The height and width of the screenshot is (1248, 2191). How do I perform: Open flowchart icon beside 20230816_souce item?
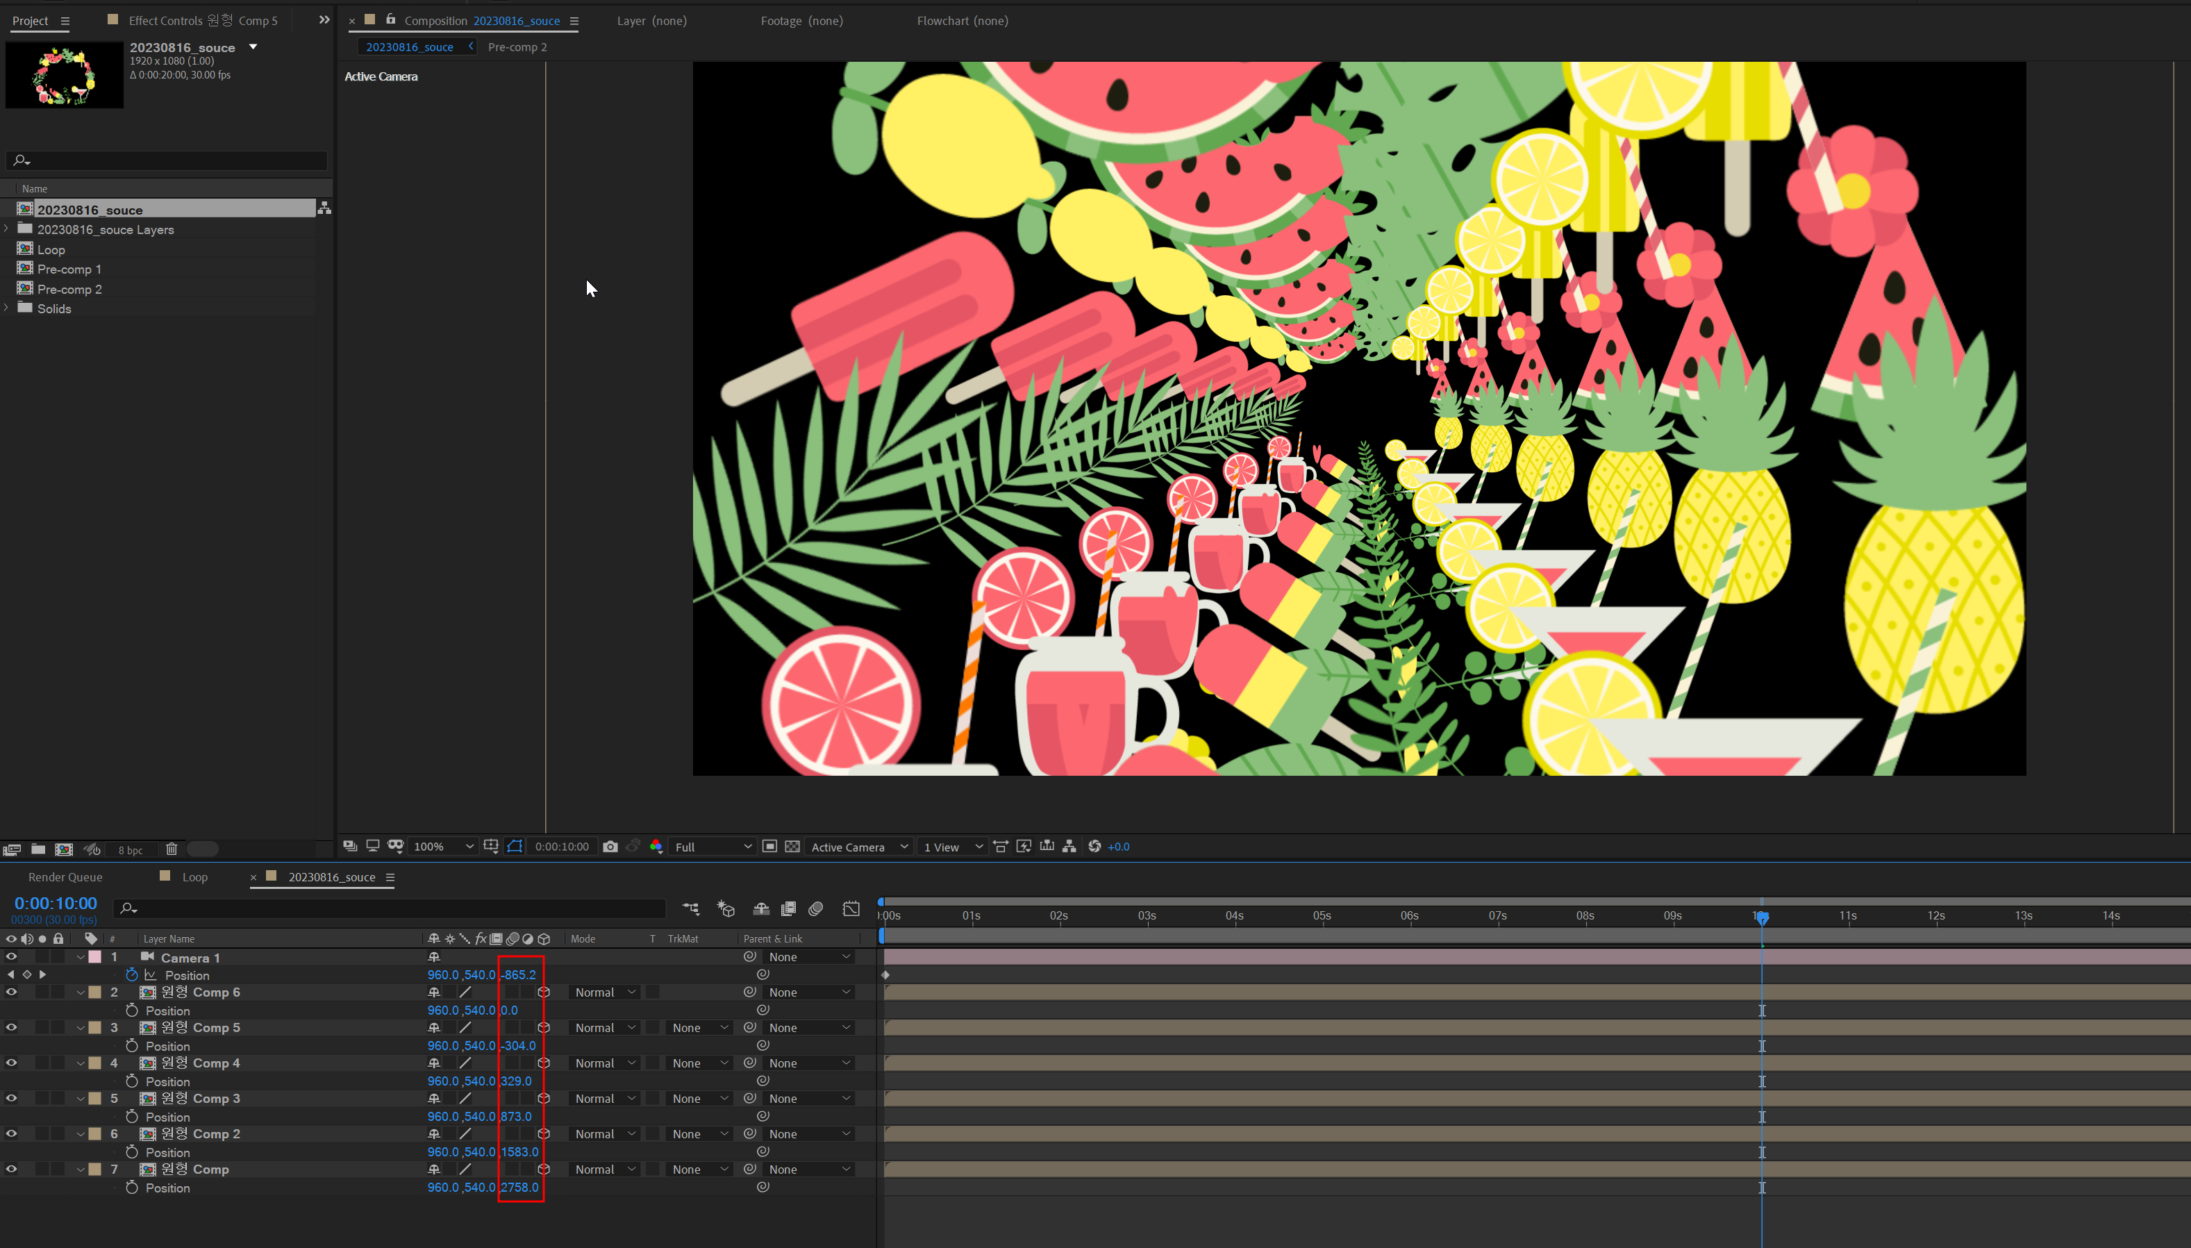point(324,208)
